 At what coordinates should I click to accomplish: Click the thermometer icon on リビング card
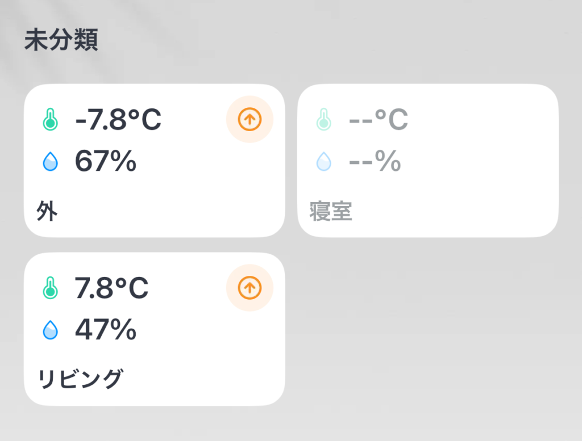[x=51, y=288]
